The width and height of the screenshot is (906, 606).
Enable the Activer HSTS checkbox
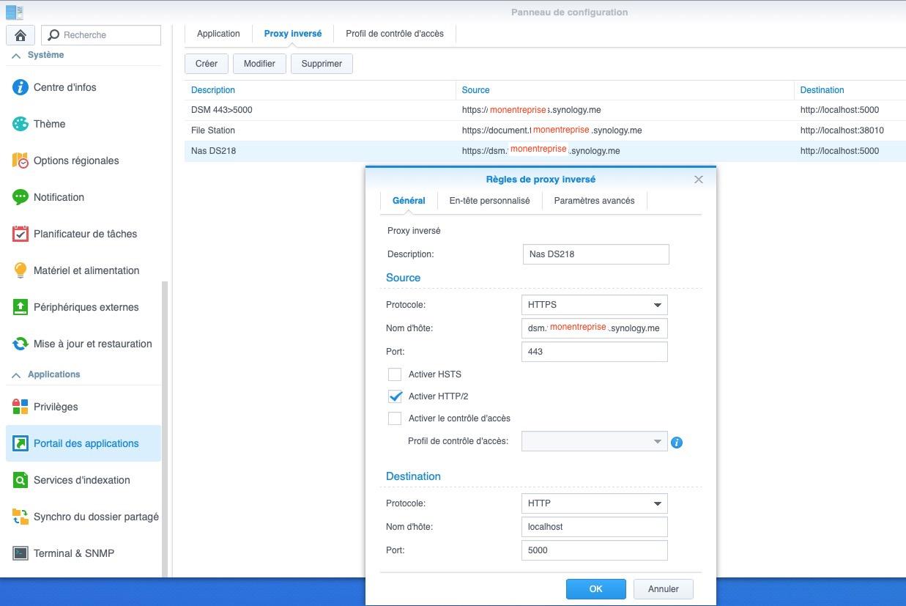395,374
